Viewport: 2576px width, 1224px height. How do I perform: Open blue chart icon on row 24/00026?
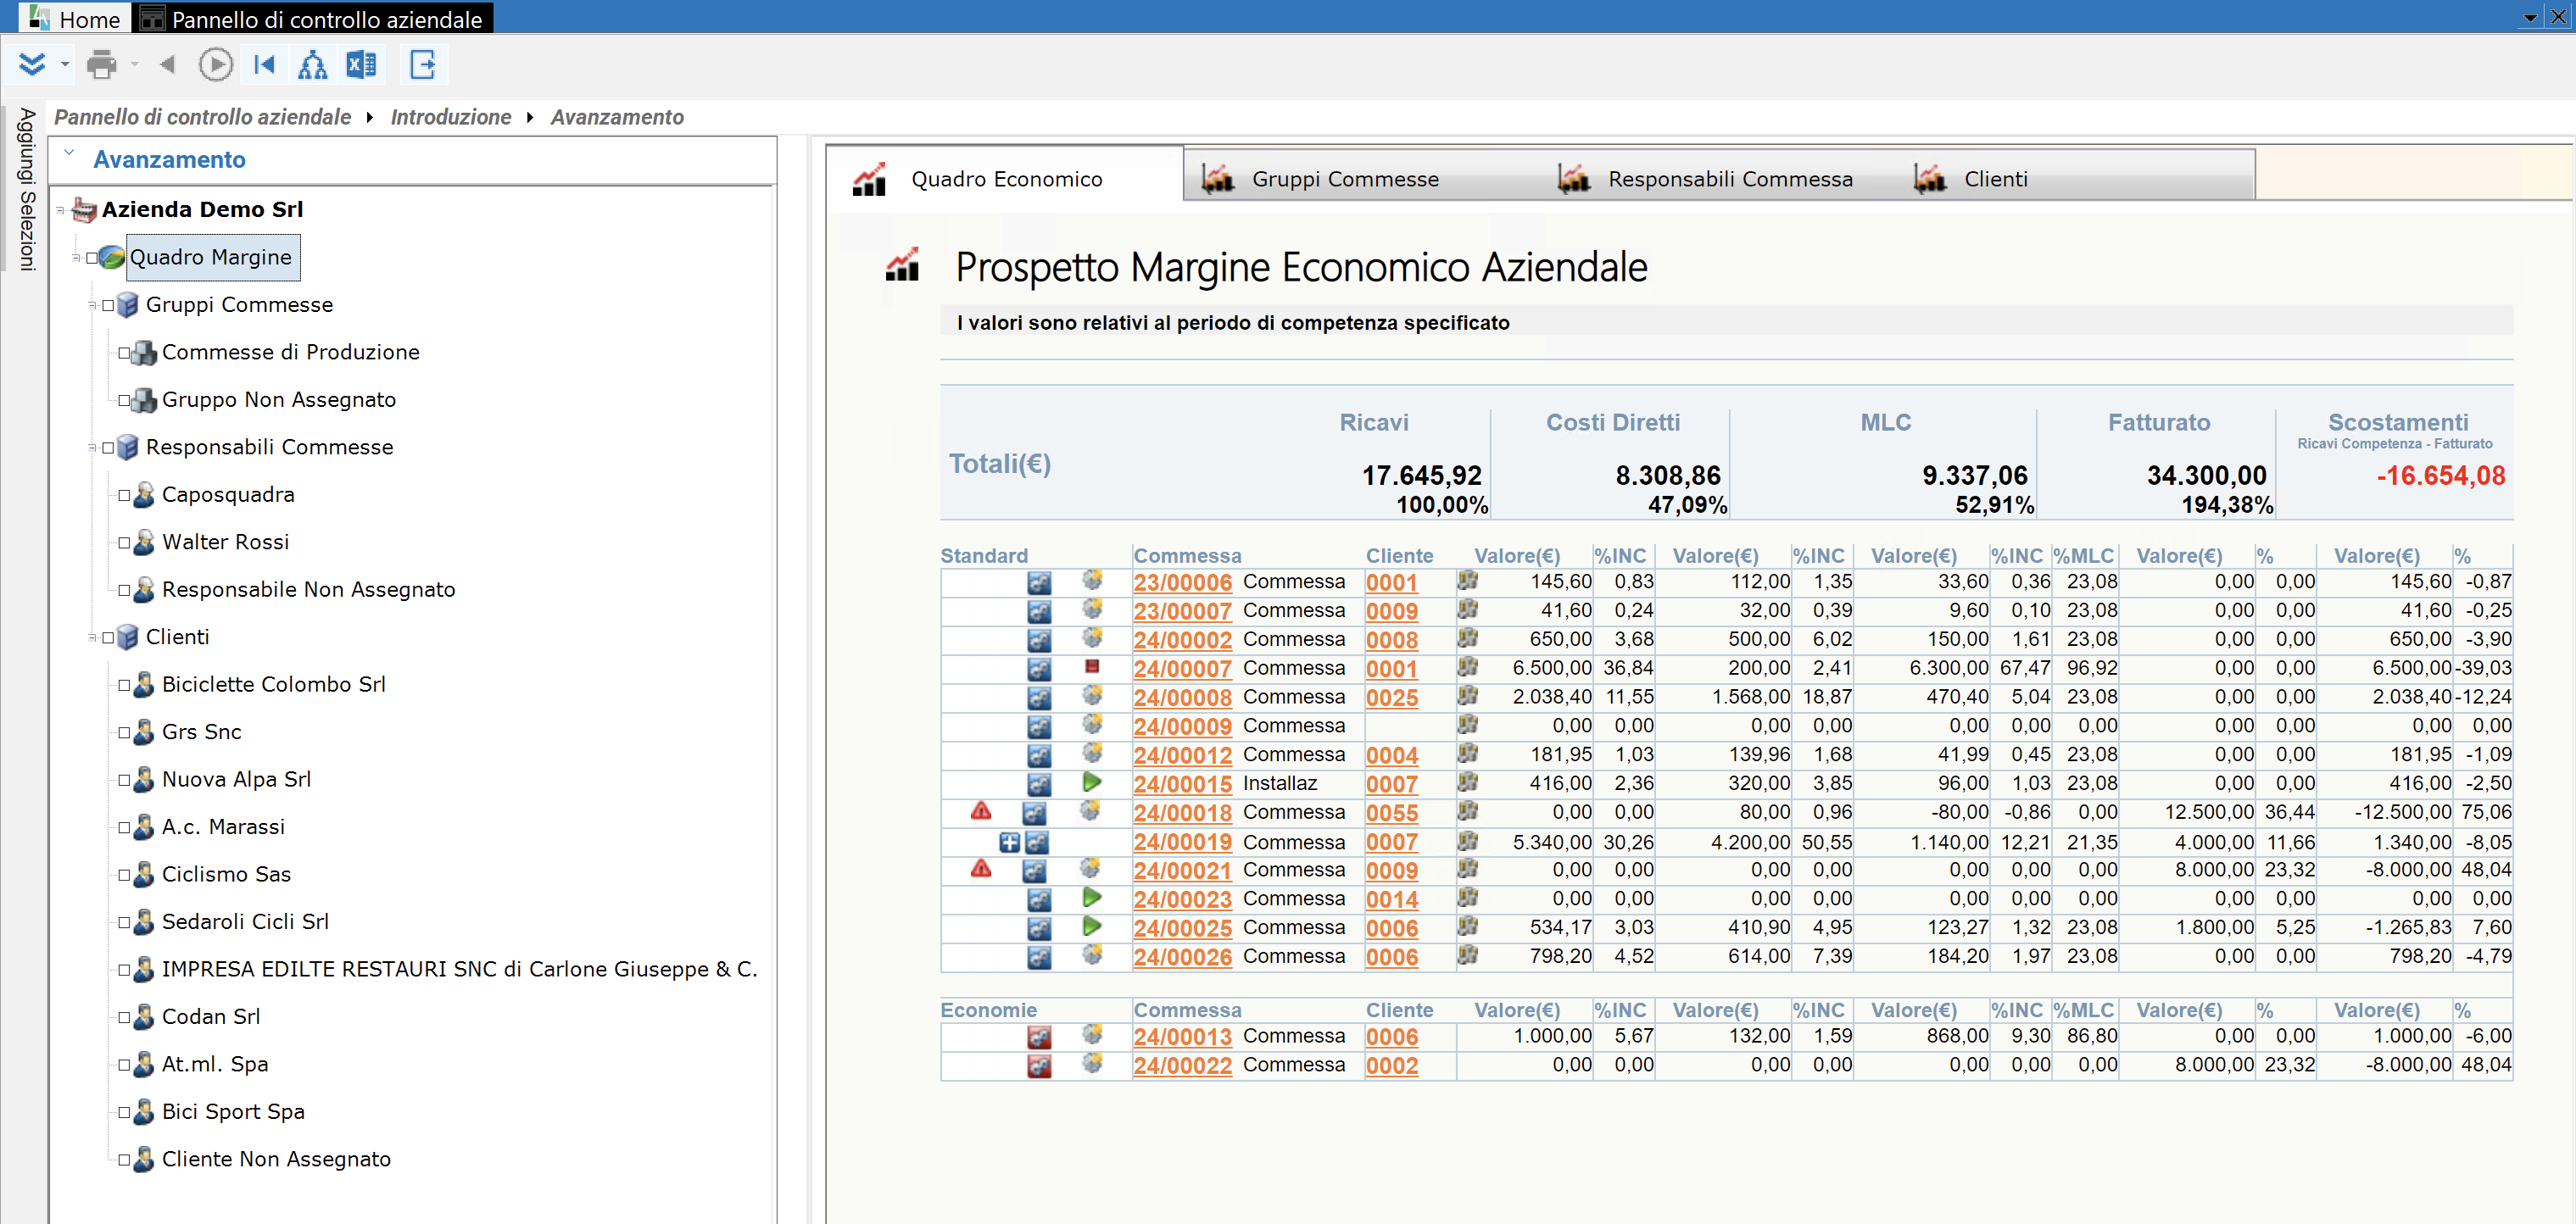point(1039,958)
